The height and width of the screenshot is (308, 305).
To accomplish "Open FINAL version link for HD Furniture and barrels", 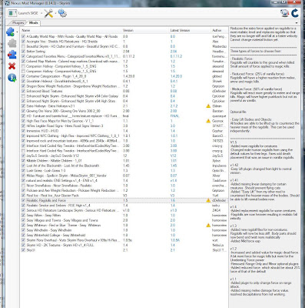I will 175,116.
